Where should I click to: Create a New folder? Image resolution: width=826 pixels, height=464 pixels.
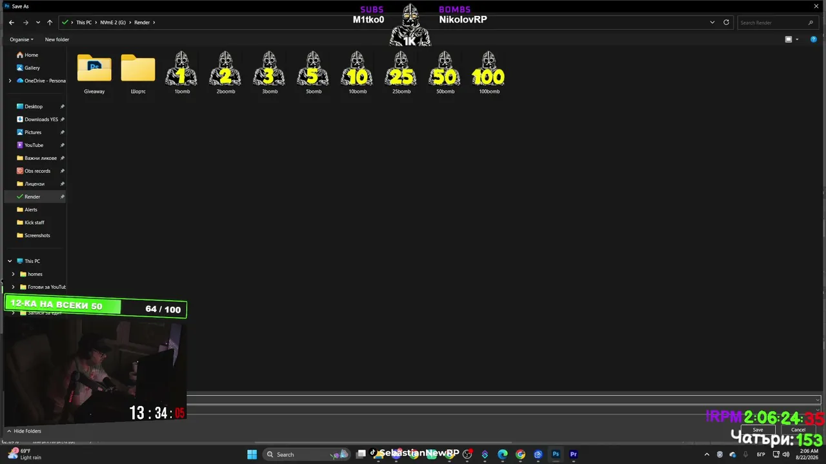[57, 39]
